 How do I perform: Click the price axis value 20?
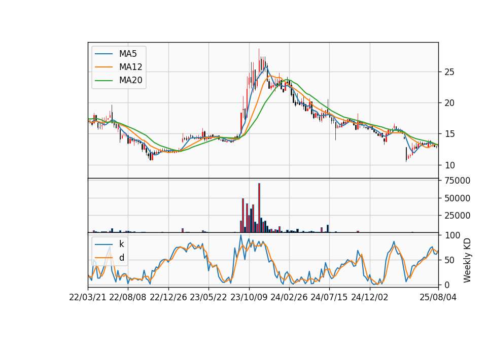pyautogui.click(x=449, y=103)
